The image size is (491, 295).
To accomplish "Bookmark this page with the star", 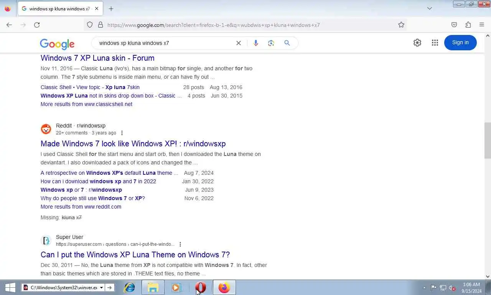I will pyautogui.click(x=401, y=25).
